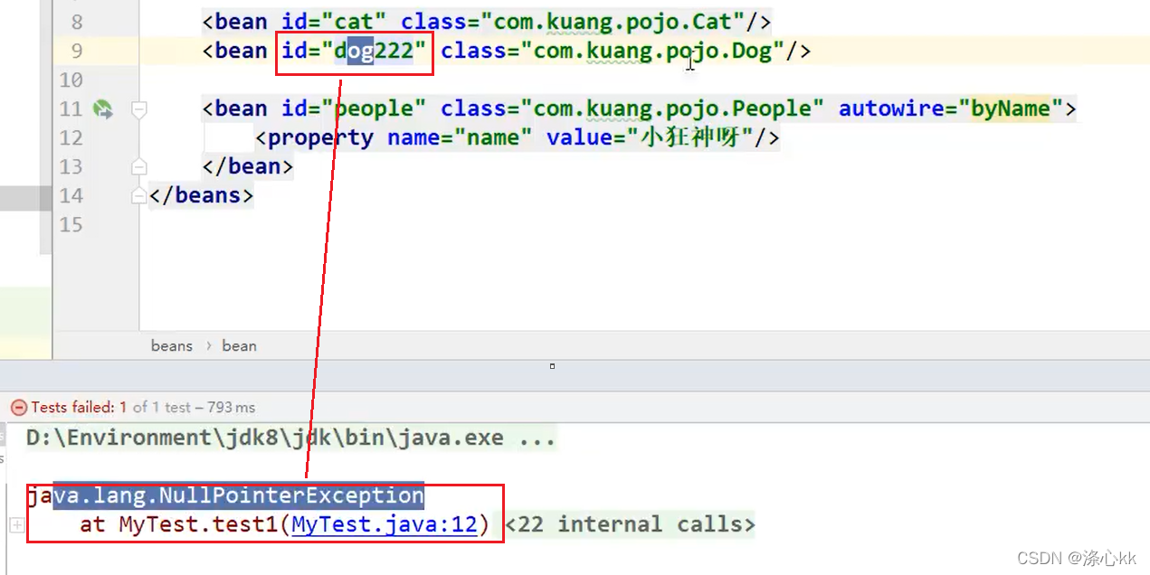The image size is (1150, 575).
Task: Click the closing </beans> tag
Action: (x=202, y=195)
